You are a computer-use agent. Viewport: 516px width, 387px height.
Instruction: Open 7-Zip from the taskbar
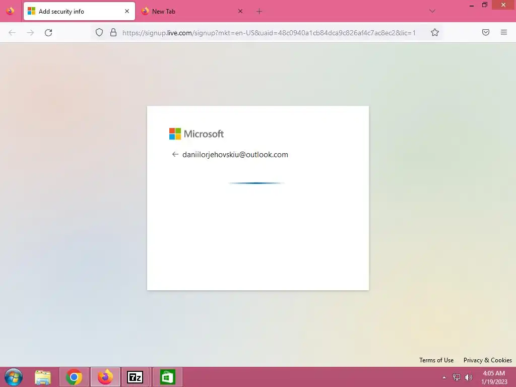click(x=135, y=377)
